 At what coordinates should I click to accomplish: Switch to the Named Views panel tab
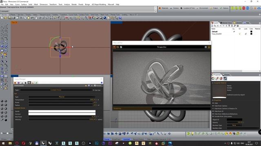tap(226, 23)
